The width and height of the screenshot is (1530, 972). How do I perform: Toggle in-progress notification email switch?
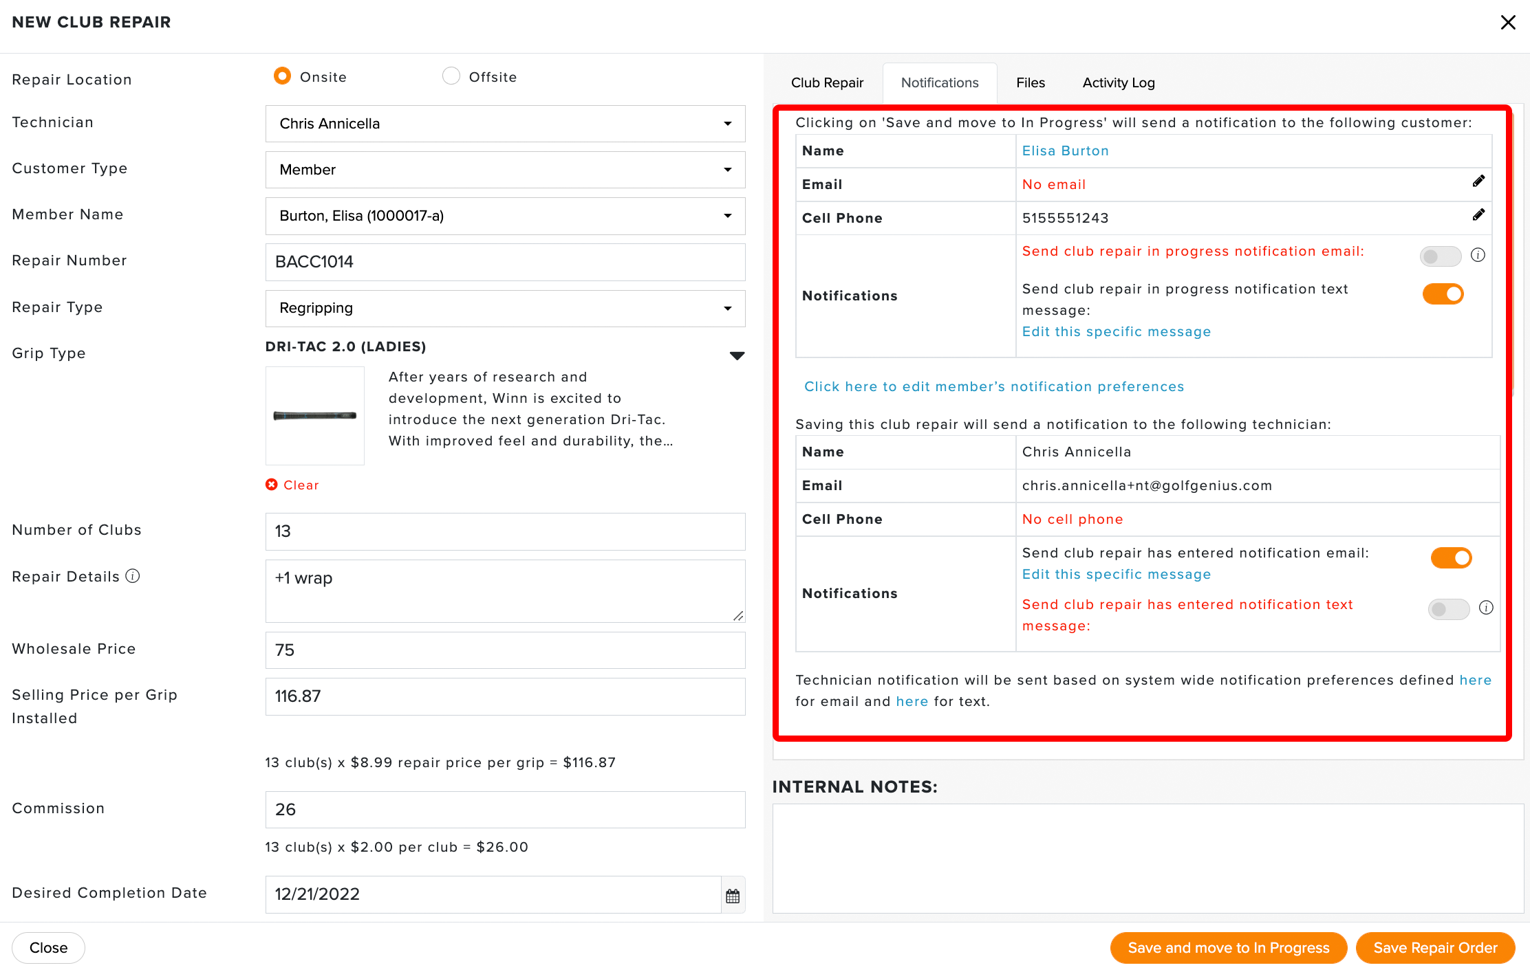tap(1441, 256)
